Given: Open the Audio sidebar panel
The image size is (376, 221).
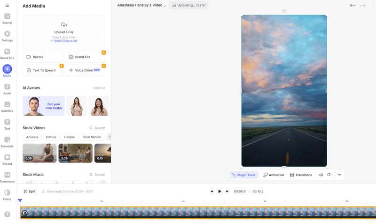Looking at the screenshot, I should (x=7, y=87).
